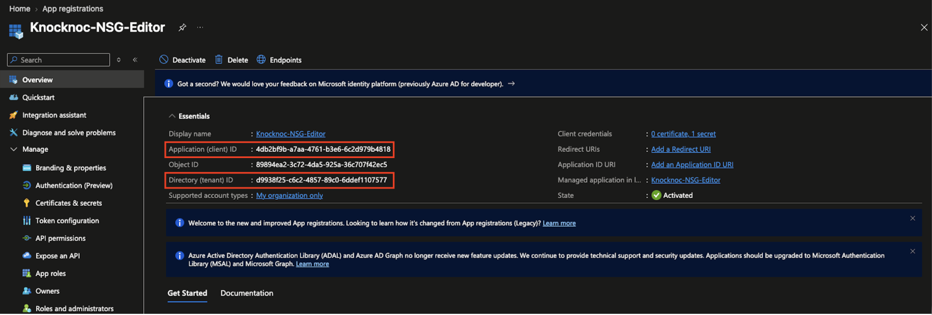This screenshot has width=932, height=315.
Task: Select Overview in sidebar
Action: tap(72, 80)
